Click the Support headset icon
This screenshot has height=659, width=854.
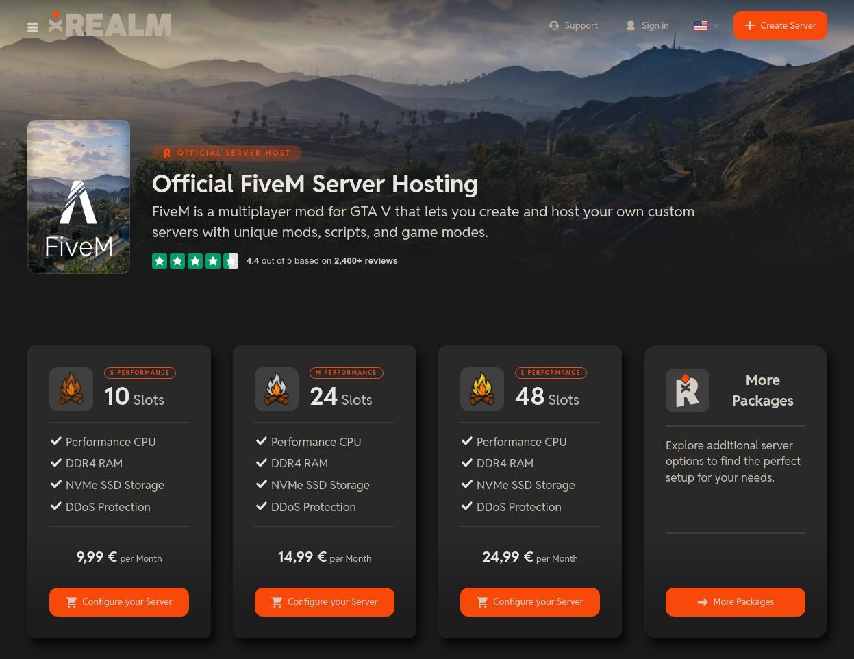(554, 25)
